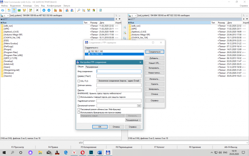Click the refresh panel toolbar icon
Image resolution: width=249 pixels, height=156 pixels.
tap(3, 10)
